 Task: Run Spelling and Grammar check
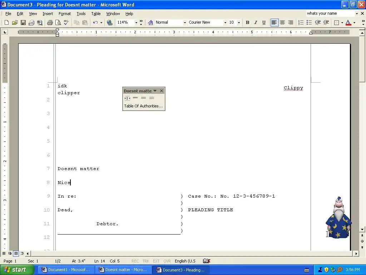click(66, 23)
